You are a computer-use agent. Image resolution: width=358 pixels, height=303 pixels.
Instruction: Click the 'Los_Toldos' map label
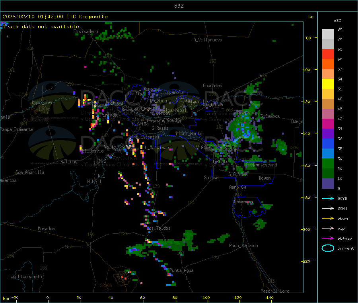(x=158, y=228)
